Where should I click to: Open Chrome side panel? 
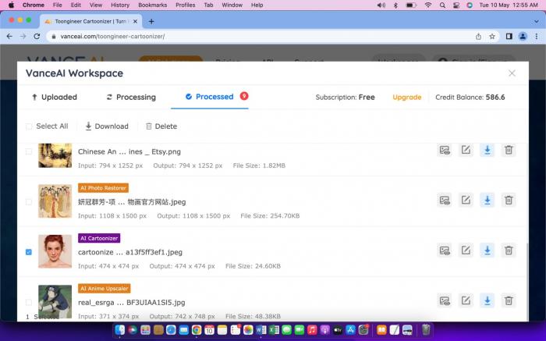(x=509, y=36)
